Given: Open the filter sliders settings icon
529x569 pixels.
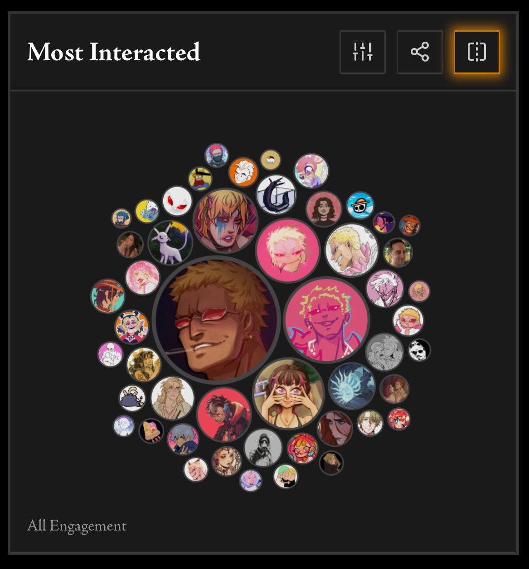Looking at the screenshot, I should pyautogui.click(x=363, y=52).
